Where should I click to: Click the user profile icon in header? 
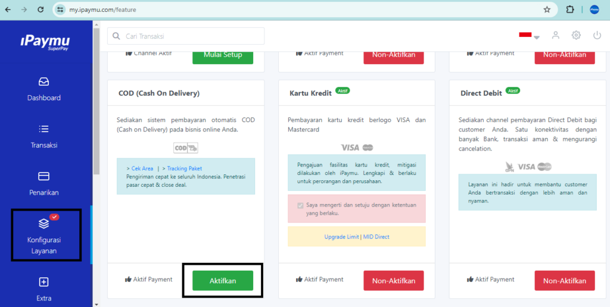[x=555, y=36]
